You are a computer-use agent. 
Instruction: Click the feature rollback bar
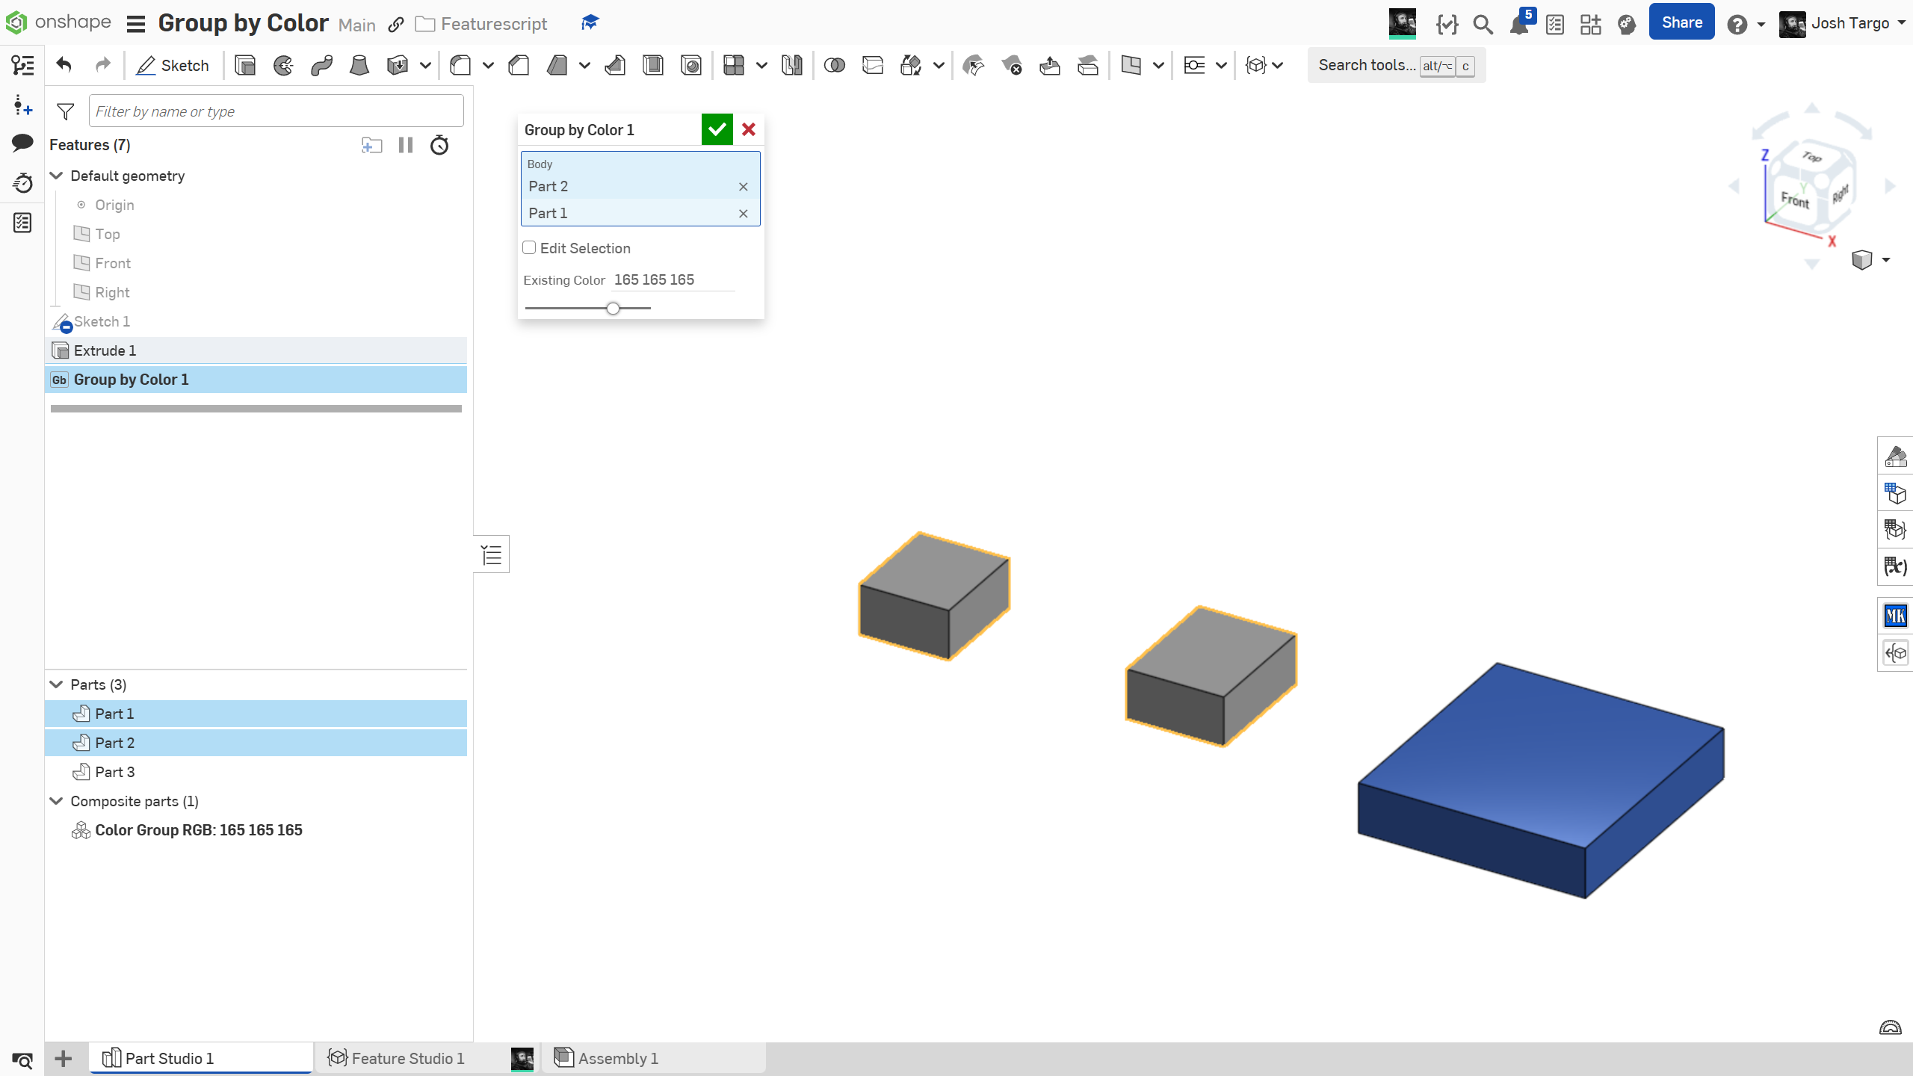(x=256, y=409)
